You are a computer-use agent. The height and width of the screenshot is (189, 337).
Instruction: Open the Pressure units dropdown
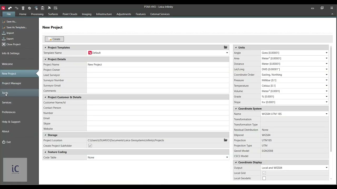[x=326, y=80]
